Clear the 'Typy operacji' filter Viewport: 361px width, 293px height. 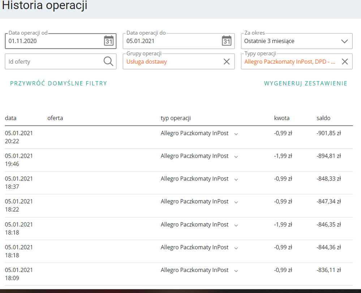(x=345, y=61)
